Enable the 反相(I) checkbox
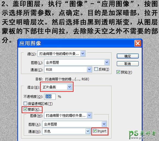 coord(96,69)
